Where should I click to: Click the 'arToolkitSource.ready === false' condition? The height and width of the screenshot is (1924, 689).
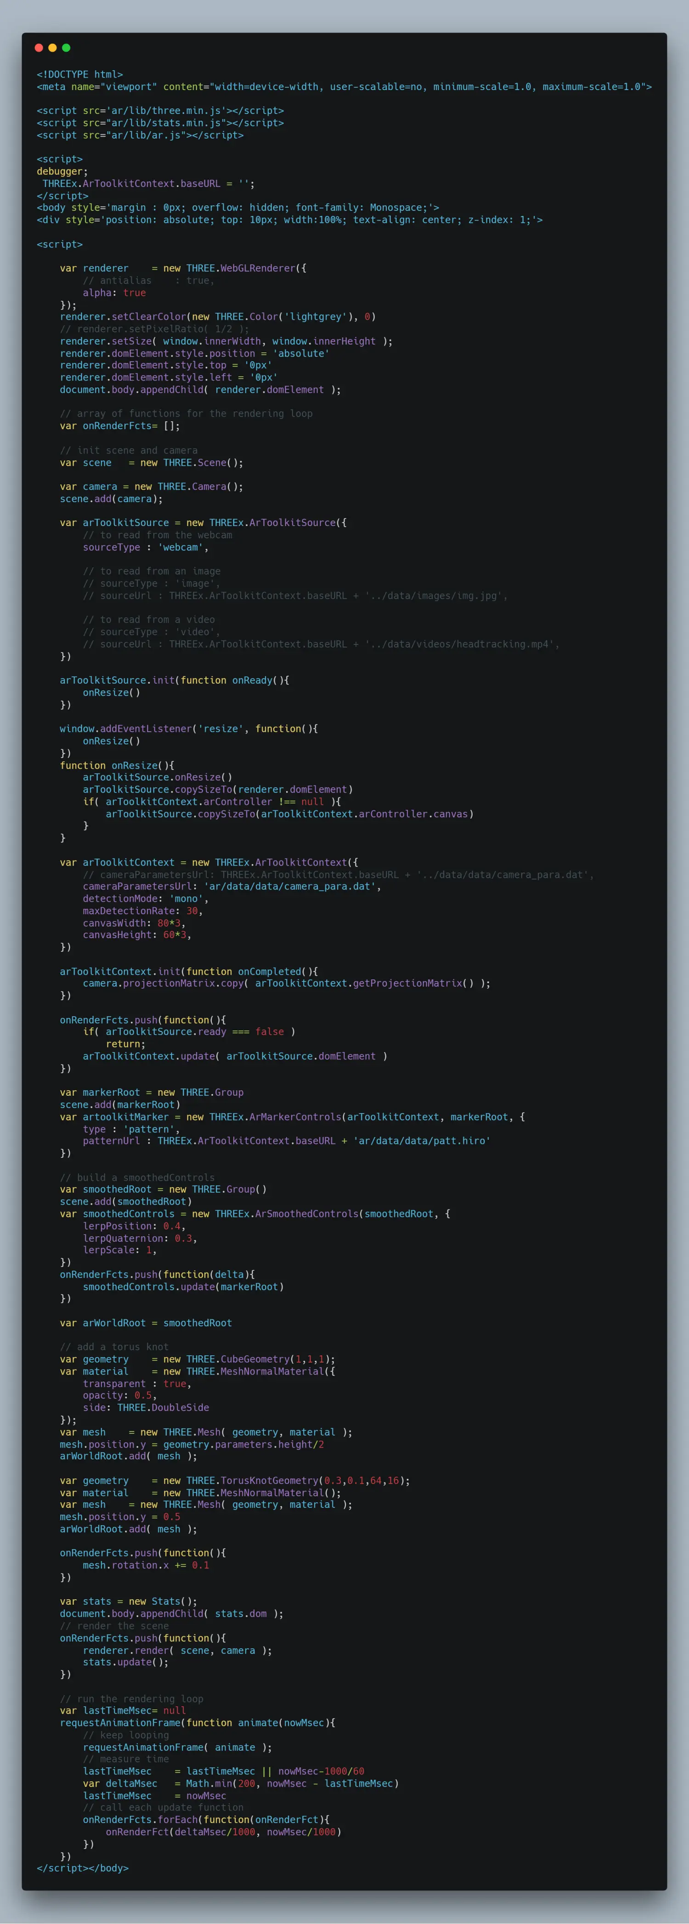(189, 1032)
